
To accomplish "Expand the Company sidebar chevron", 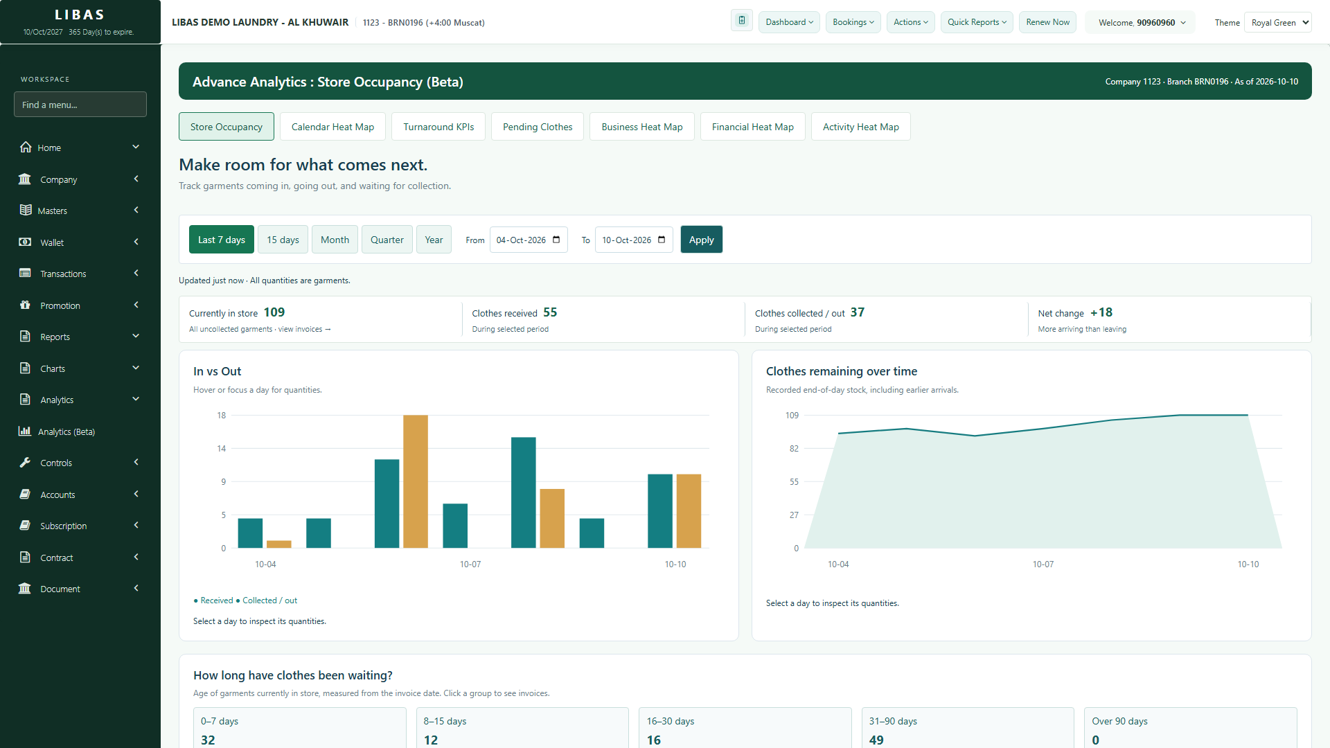I will (x=136, y=179).
